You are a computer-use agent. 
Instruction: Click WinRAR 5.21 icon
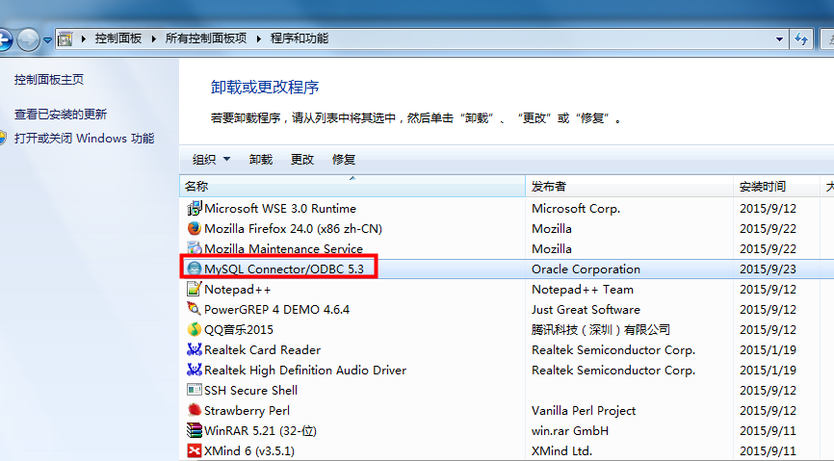pos(195,430)
